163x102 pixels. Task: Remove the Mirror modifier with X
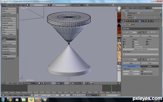click(158, 32)
